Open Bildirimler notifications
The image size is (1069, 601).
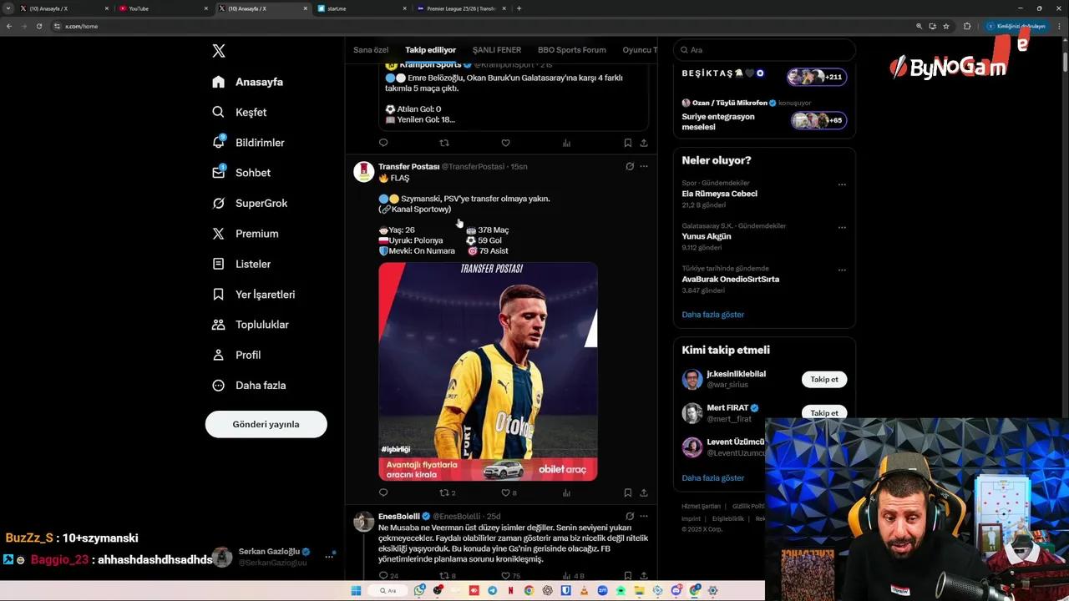tap(248, 143)
